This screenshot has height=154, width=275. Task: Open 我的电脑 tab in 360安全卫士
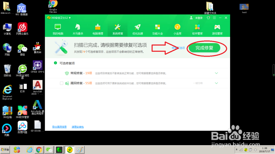coord(58,29)
